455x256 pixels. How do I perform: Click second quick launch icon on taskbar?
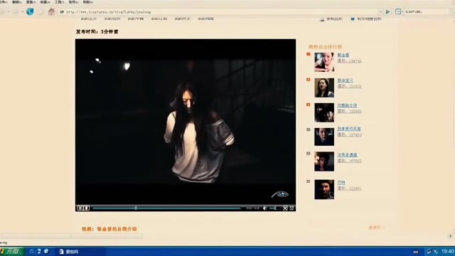point(39,251)
